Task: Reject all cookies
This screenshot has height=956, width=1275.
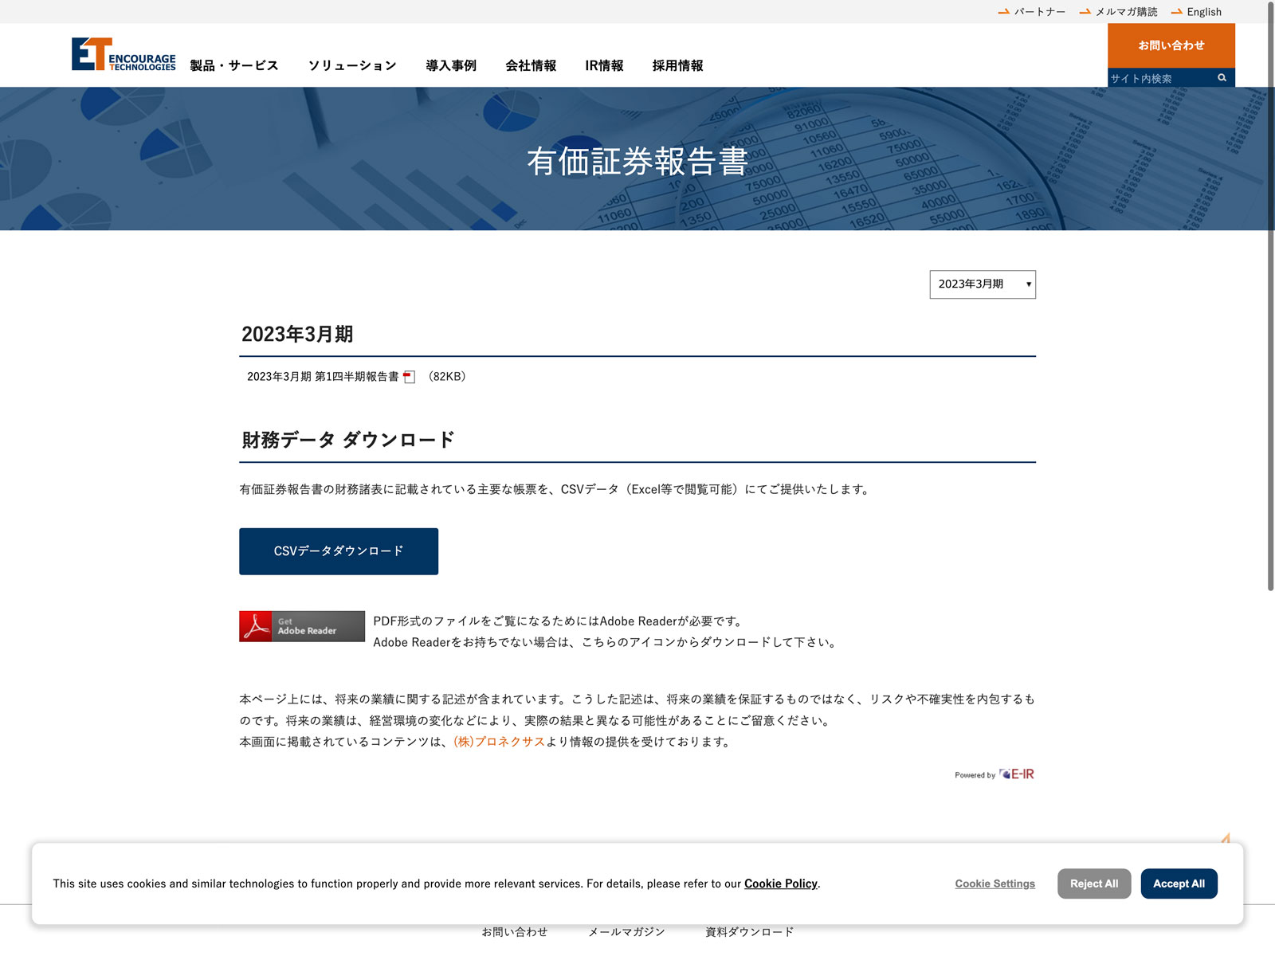Action: tap(1094, 884)
